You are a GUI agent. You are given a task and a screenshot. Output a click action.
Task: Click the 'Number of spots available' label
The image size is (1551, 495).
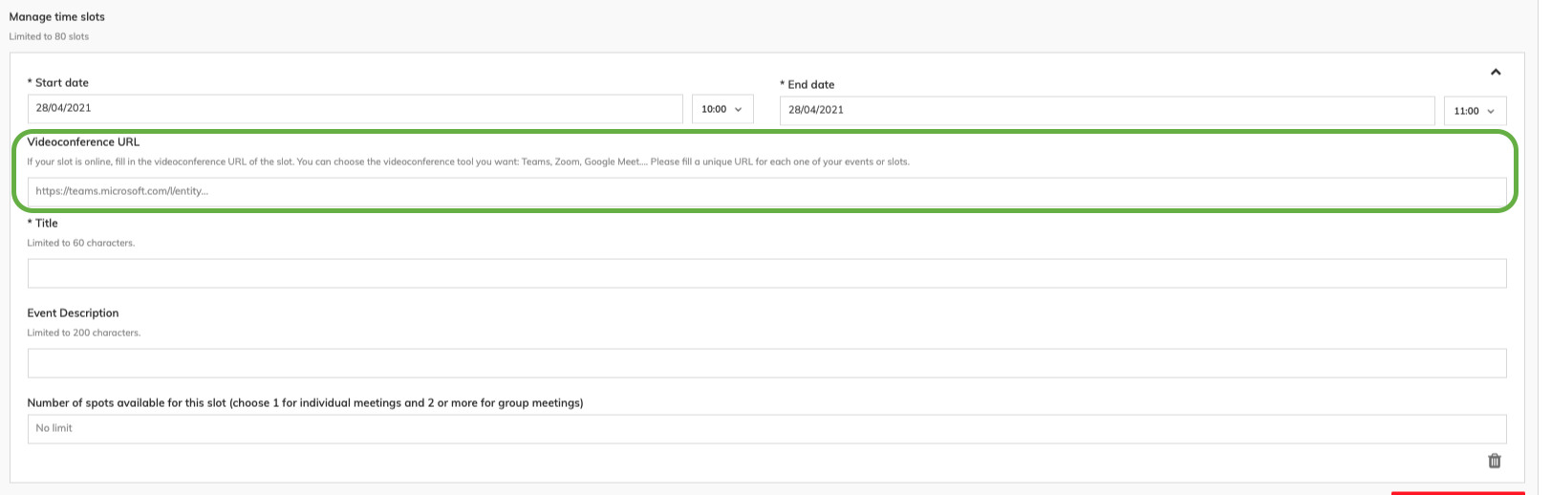[305, 403]
